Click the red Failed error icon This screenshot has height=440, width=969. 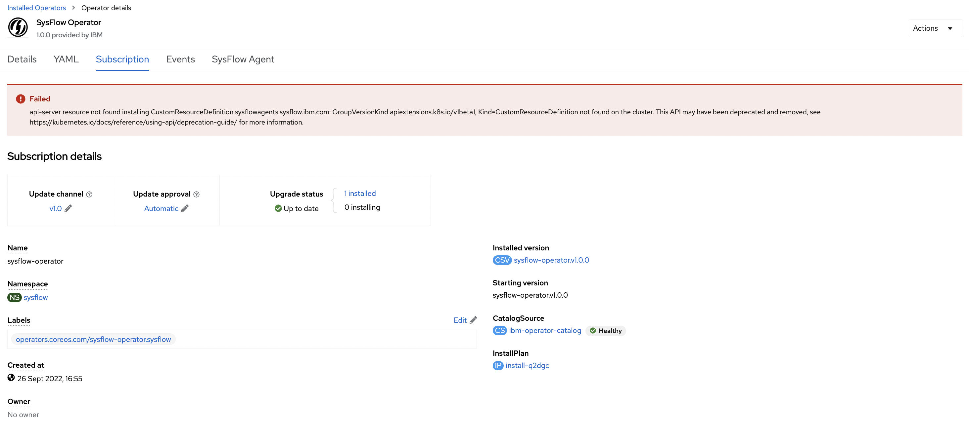pos(20,99)
